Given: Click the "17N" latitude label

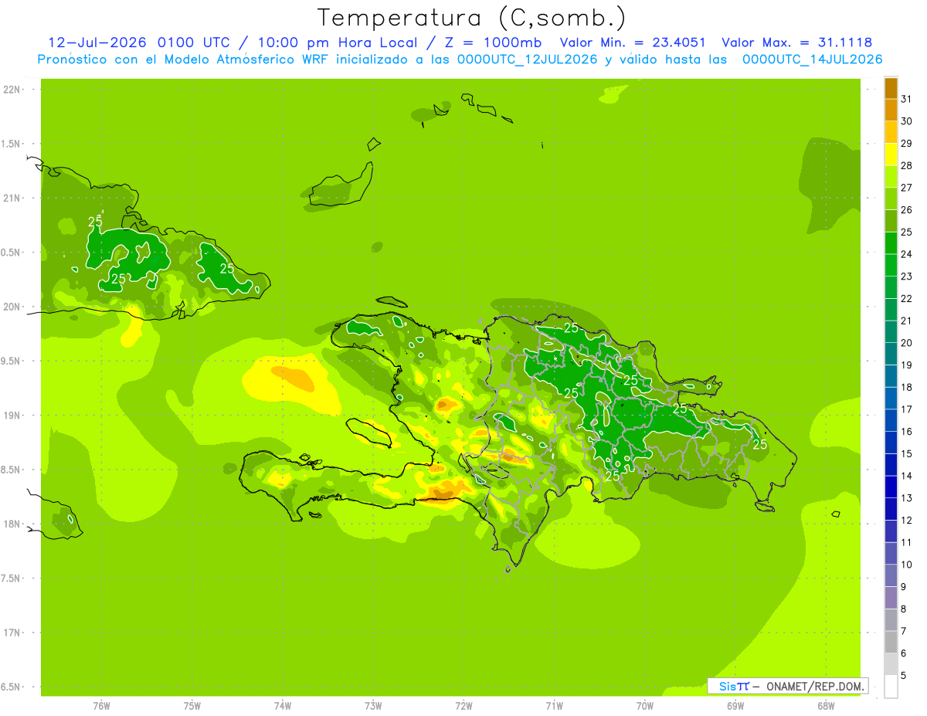Looking at the screenshot, I should (12, 633).
